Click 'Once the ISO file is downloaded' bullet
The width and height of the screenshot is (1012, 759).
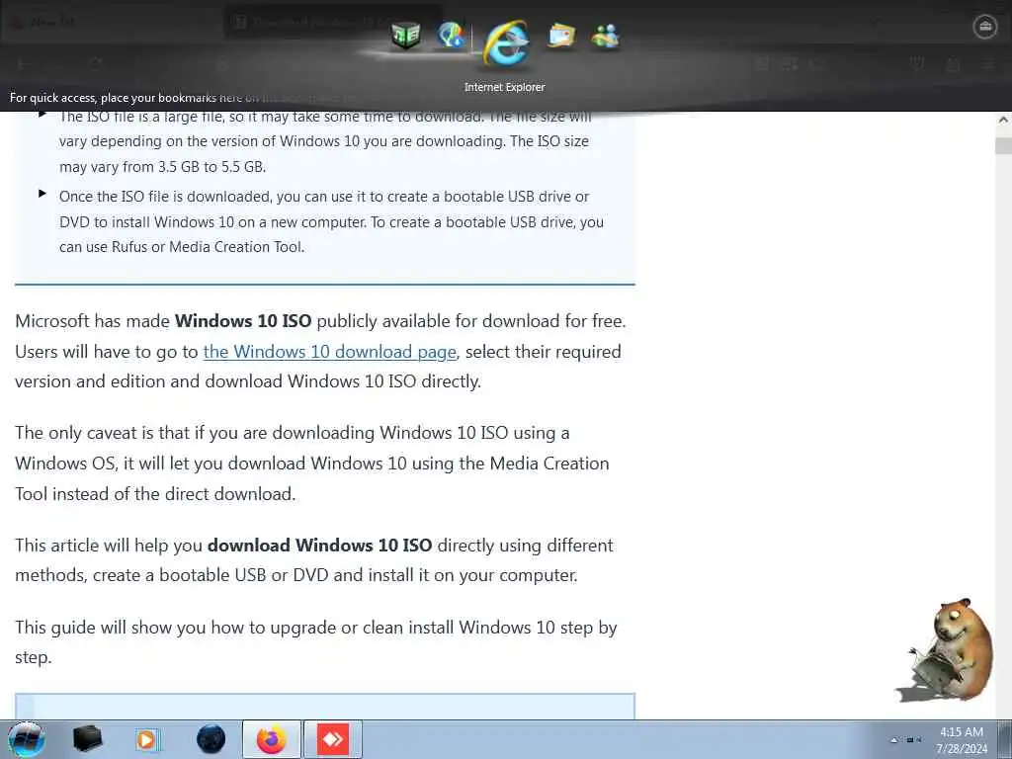tap(331, 221)
